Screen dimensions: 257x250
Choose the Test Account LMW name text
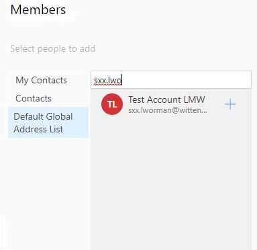(x=166, y=99)
